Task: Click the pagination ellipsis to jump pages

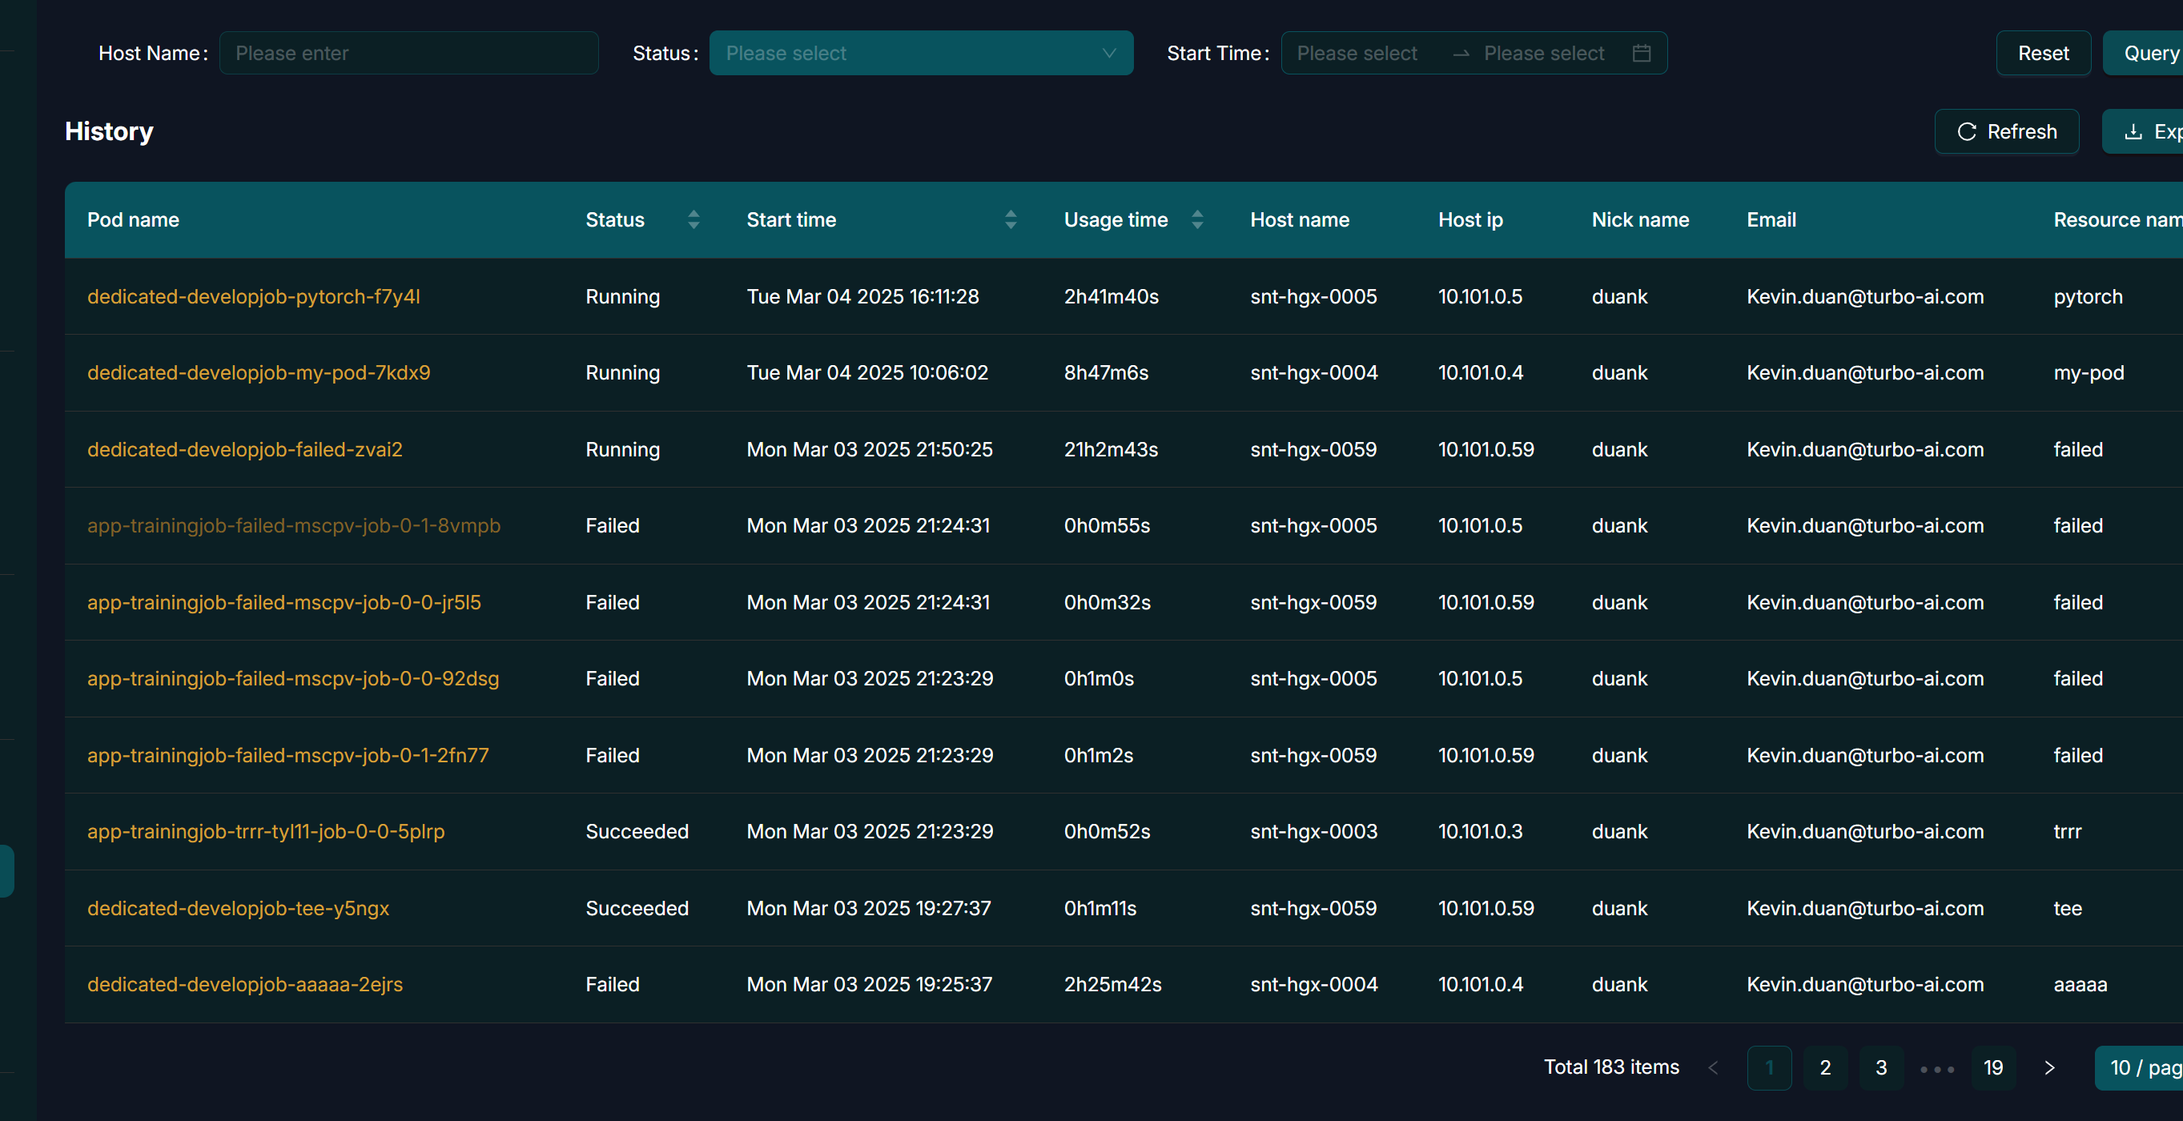Action: 1937,1067
